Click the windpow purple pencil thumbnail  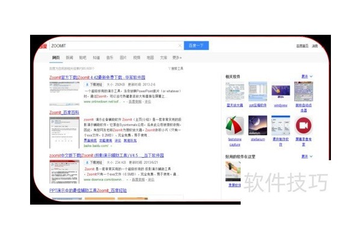[280, 91]
